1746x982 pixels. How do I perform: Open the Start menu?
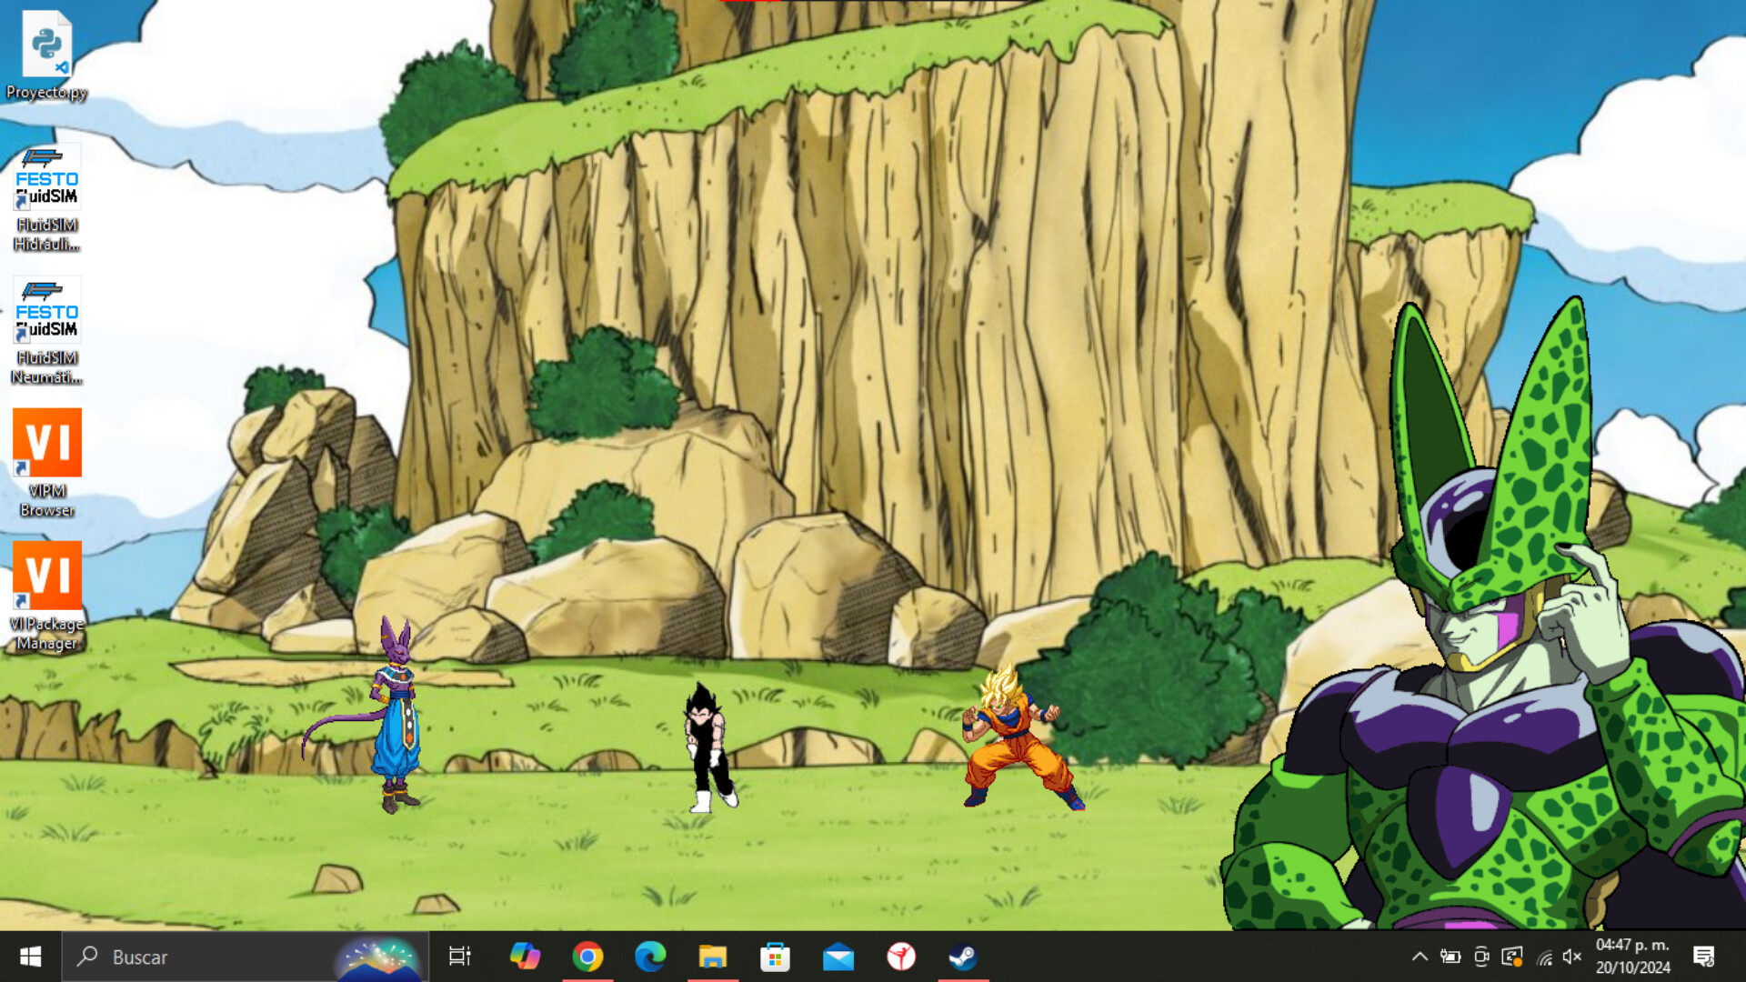click(x=29, y=957)
